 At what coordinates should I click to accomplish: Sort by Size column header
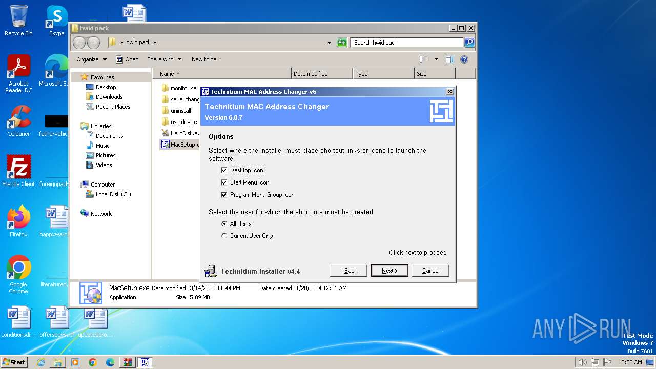pyautogui.click(x=435, y=74)
